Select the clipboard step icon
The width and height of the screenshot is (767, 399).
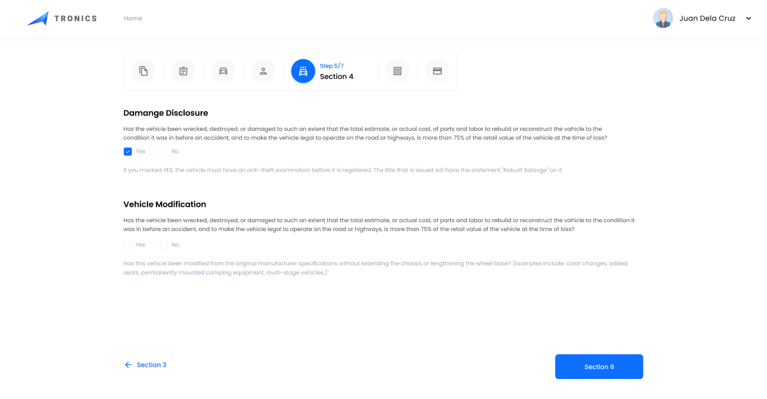(x=183, y=71)
